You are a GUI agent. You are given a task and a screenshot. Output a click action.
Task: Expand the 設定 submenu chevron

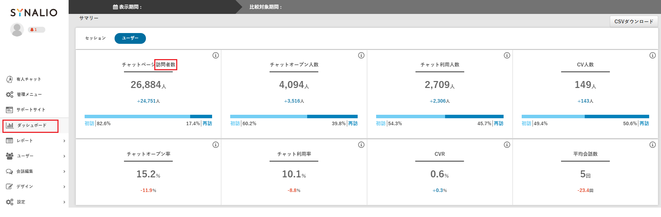tap(64, 202)
